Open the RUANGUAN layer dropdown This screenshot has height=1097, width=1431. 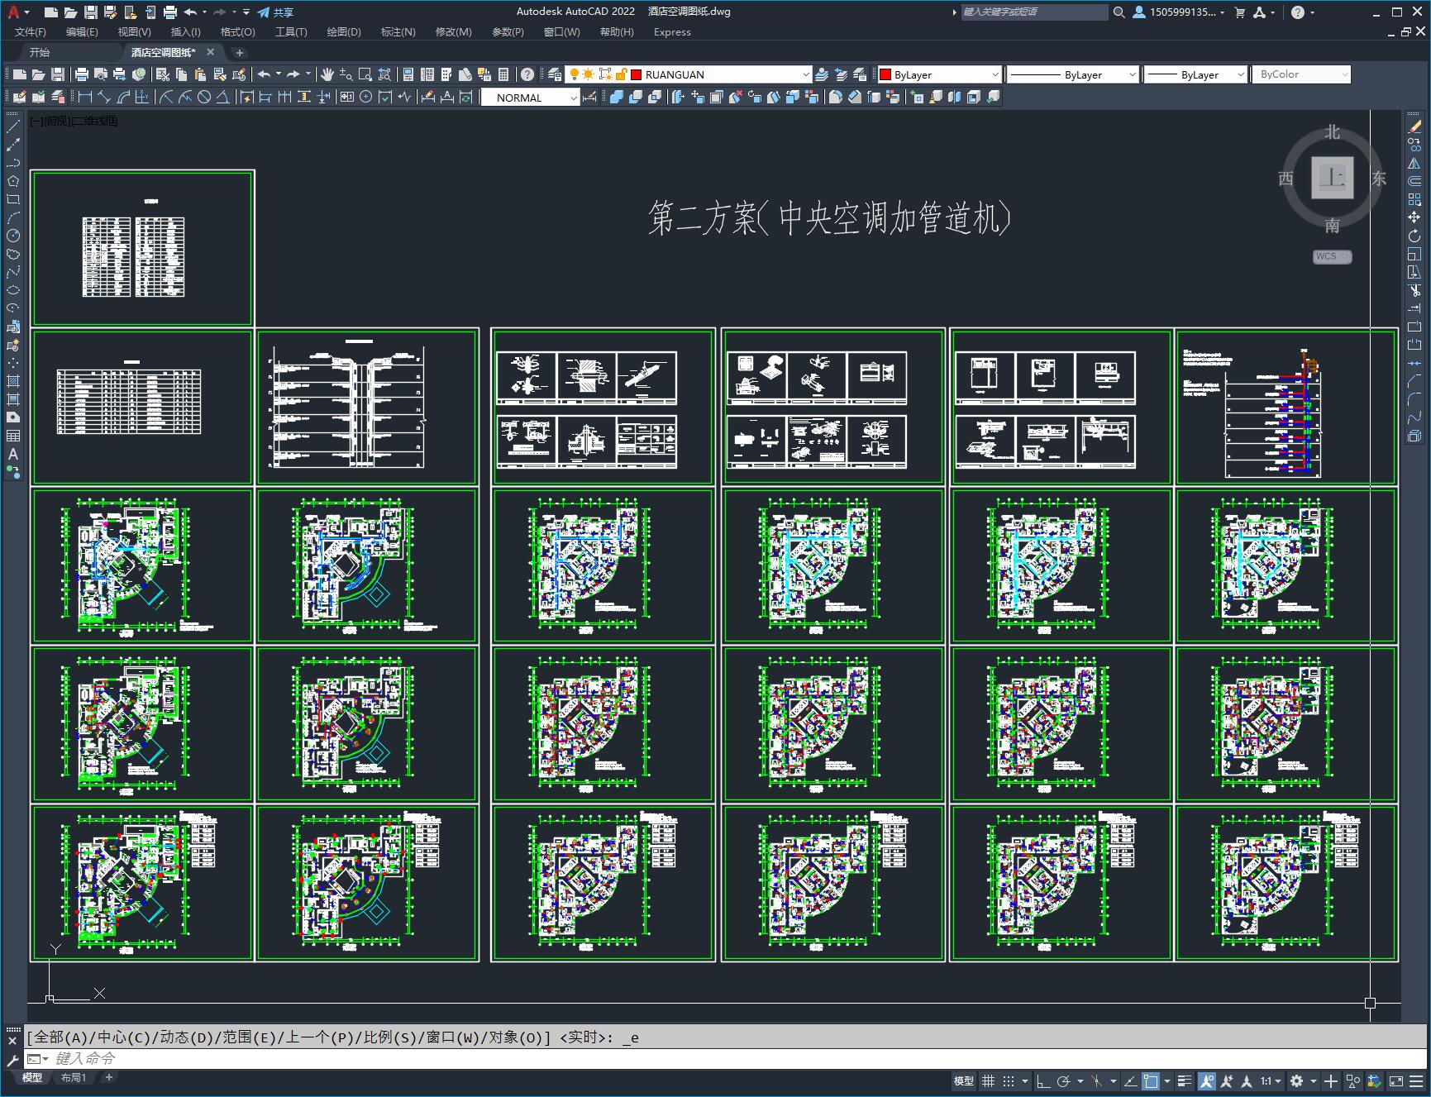point(805,74)
